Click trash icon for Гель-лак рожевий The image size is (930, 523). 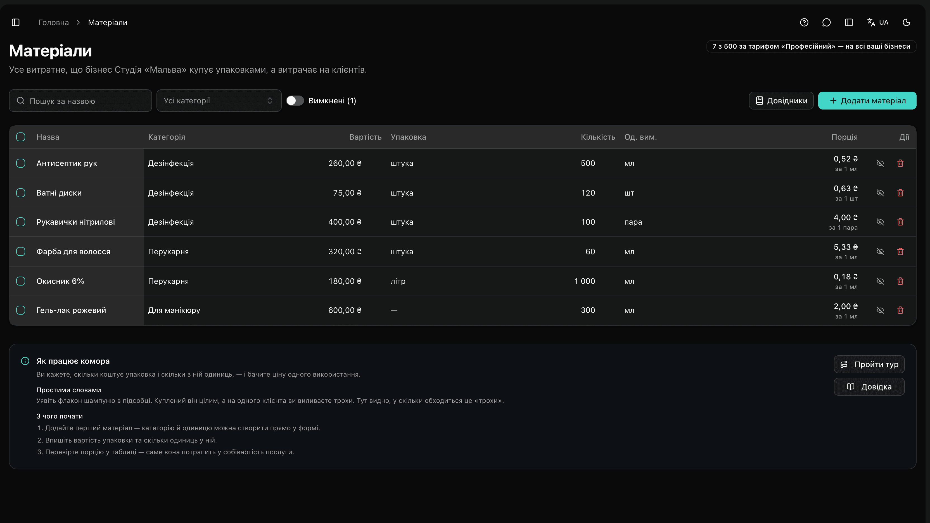tap(900, 310)
